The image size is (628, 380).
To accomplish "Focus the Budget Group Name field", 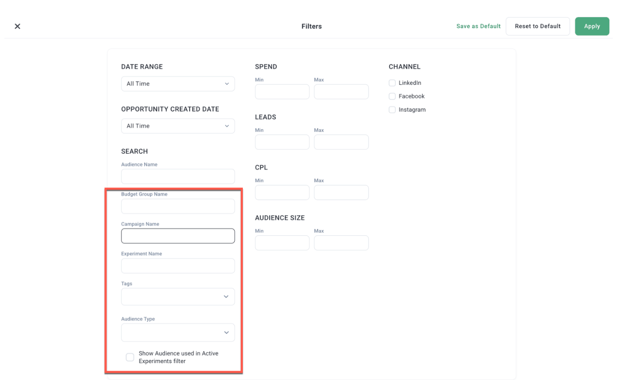I will pyautogui.click(x=177, y=206).
